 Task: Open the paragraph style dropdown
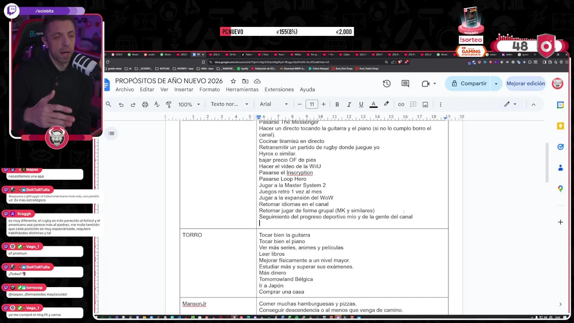(229, 104)
